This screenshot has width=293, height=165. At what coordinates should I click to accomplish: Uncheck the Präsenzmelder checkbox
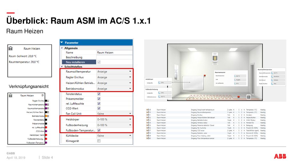point(99,99)
